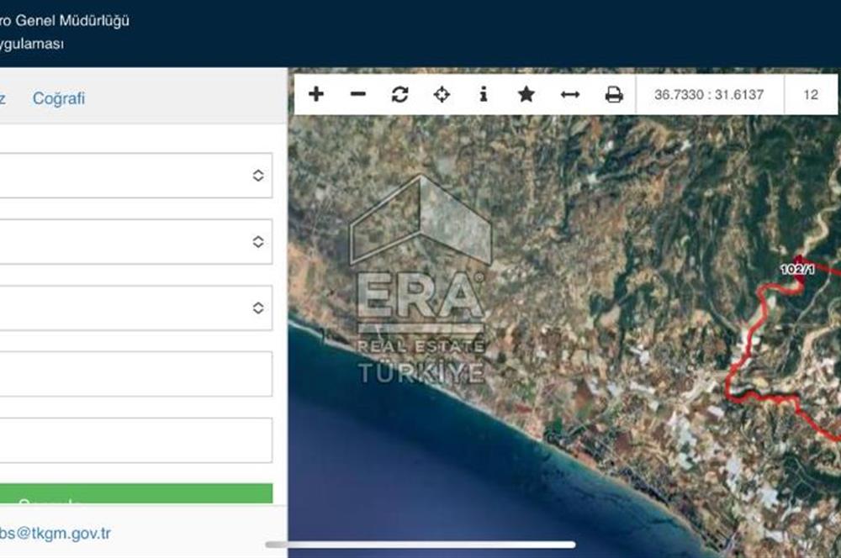The height and width of the screenshot is (558, 841).
Task: Click the green query button
Action: [135, 493]
